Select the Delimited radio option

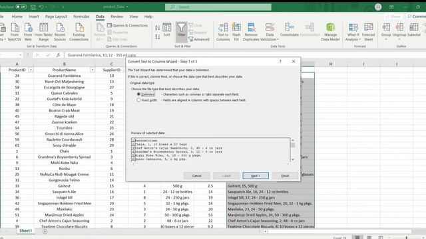click(138, 94)
